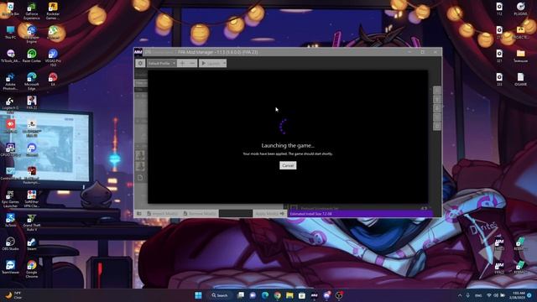Open VEGAS Pro desktop icon
This screenshot has width=537, height=302.
(x=53, y=58)
